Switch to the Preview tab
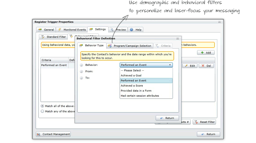The image size is (256, 143). 118,30
